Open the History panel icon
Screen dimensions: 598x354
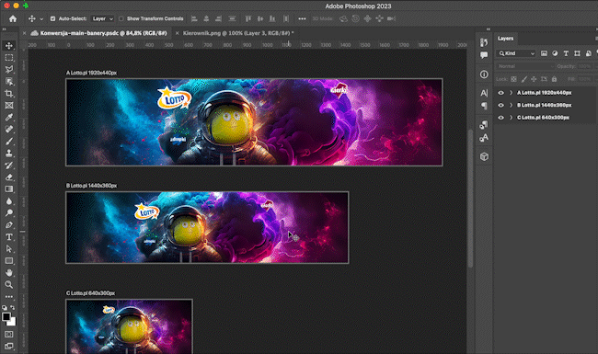point(484,42)
